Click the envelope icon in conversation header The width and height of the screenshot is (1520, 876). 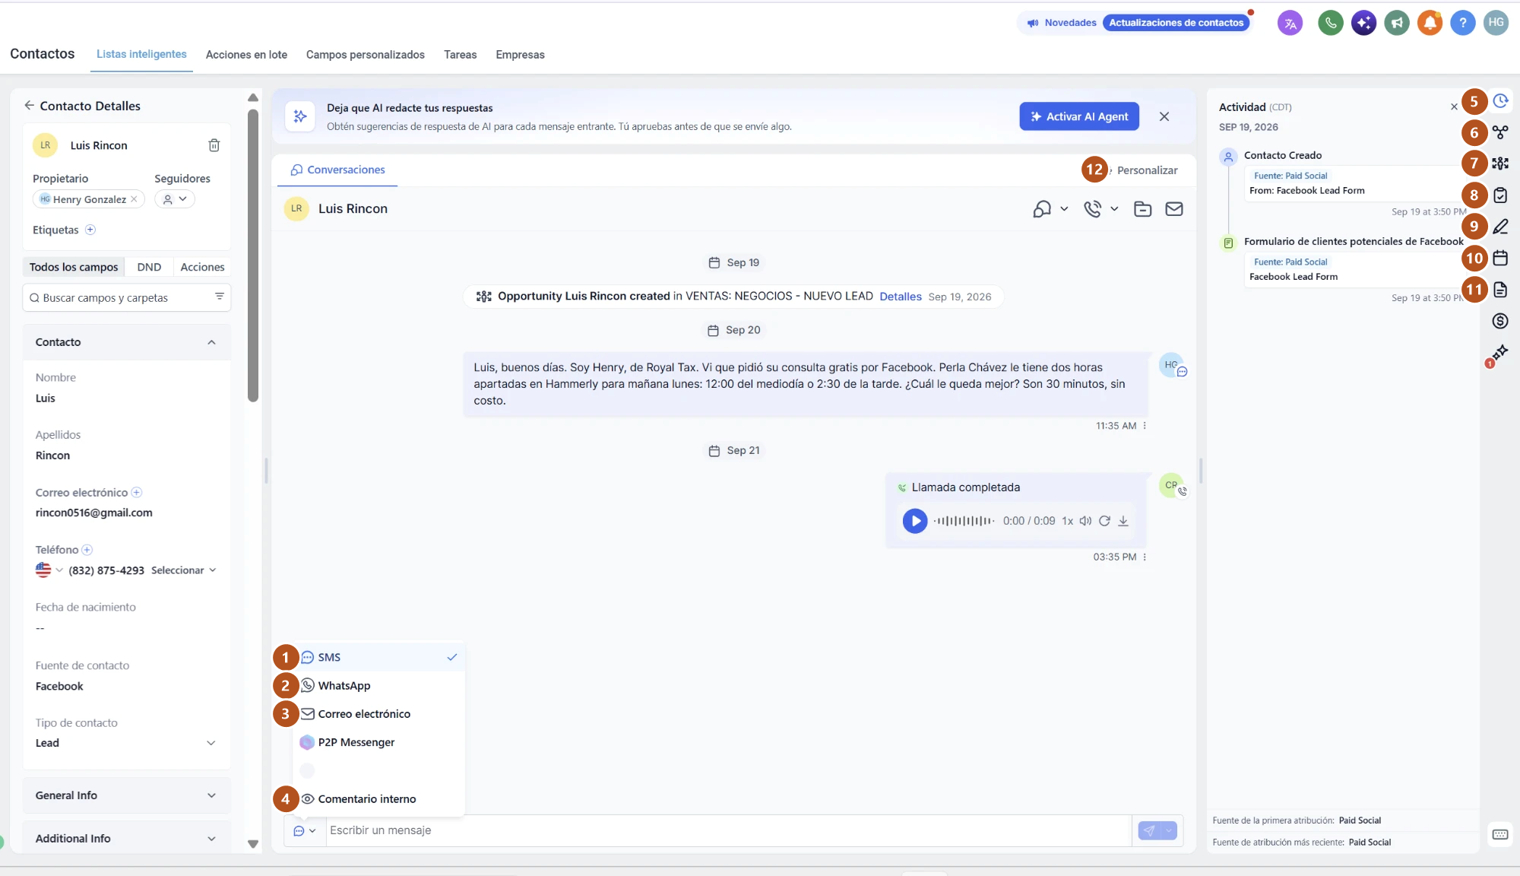point(1174,209)
